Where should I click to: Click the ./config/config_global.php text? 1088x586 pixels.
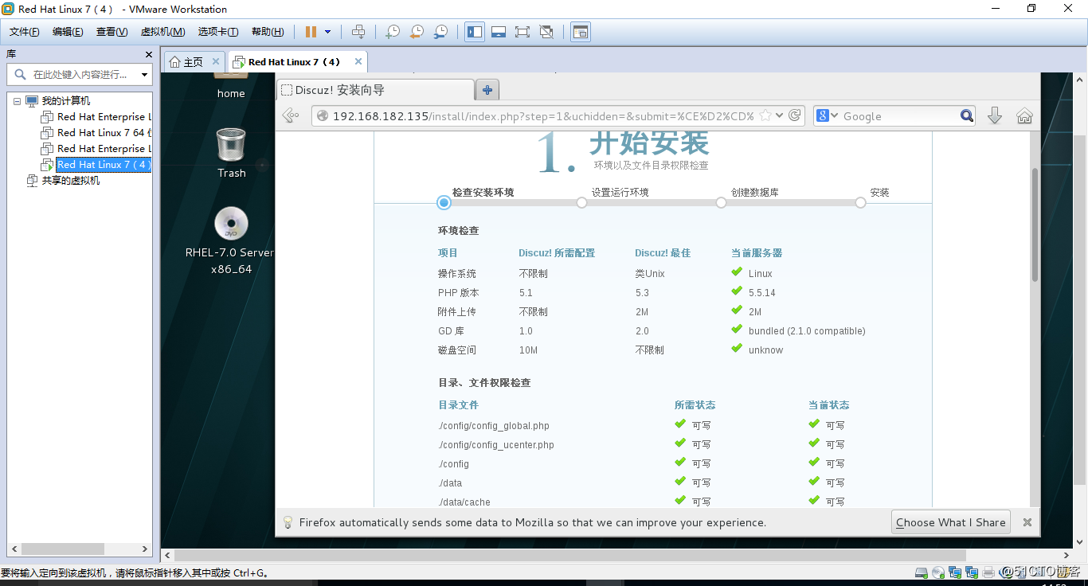494,426
